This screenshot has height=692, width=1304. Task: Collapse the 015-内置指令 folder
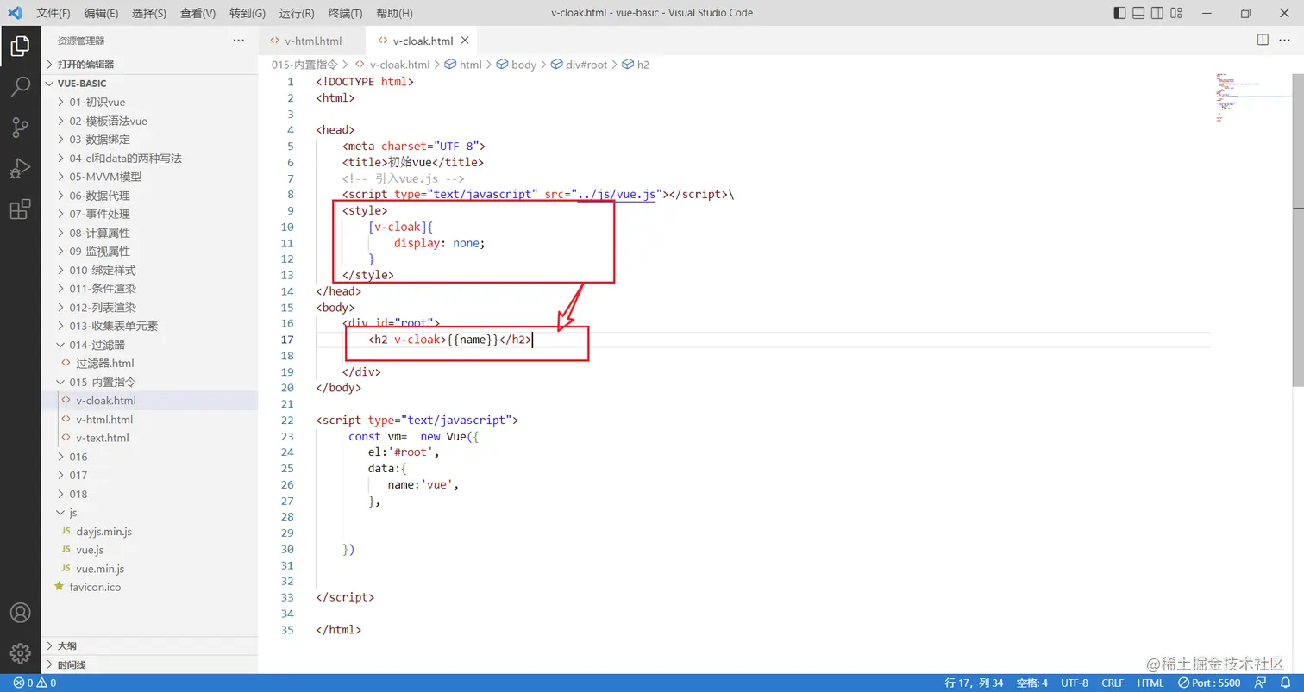coord(150,382)
